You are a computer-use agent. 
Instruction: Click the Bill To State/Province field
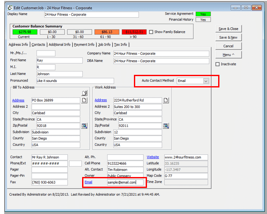point(58,119)
